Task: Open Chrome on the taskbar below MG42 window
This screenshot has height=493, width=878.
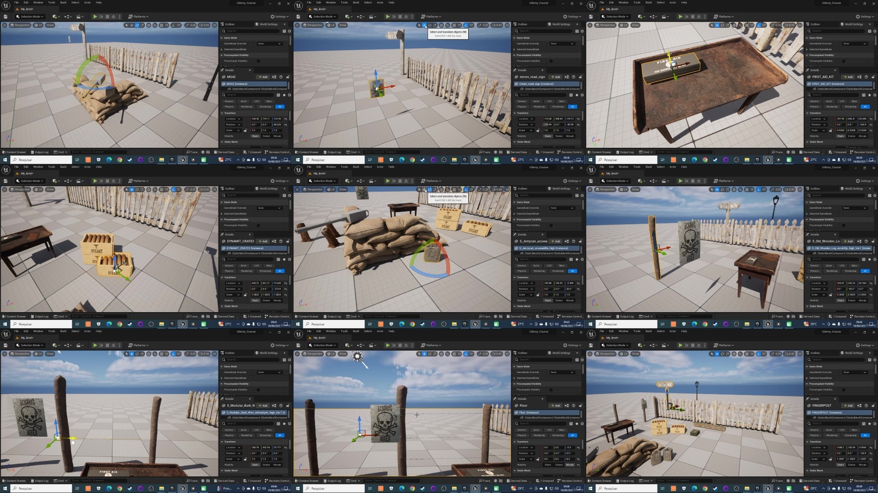Action: 120,159
